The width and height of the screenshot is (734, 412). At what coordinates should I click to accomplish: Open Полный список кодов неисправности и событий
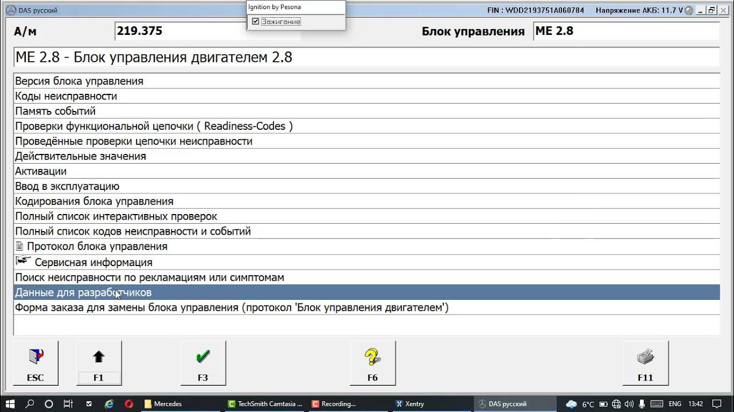pyautogui.click(x=367, y=231)
